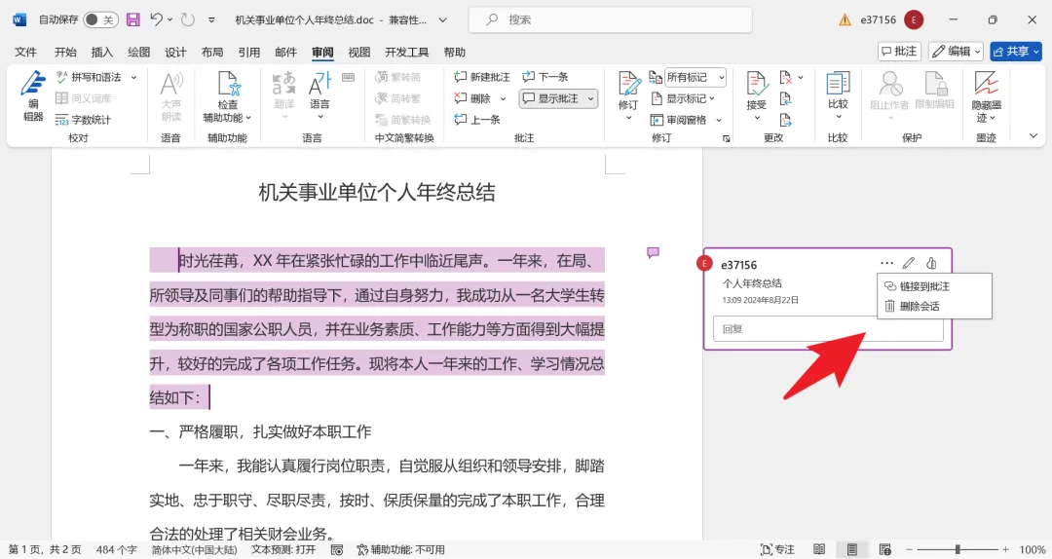Click the 批注 button near share

[x=899, y=52]
